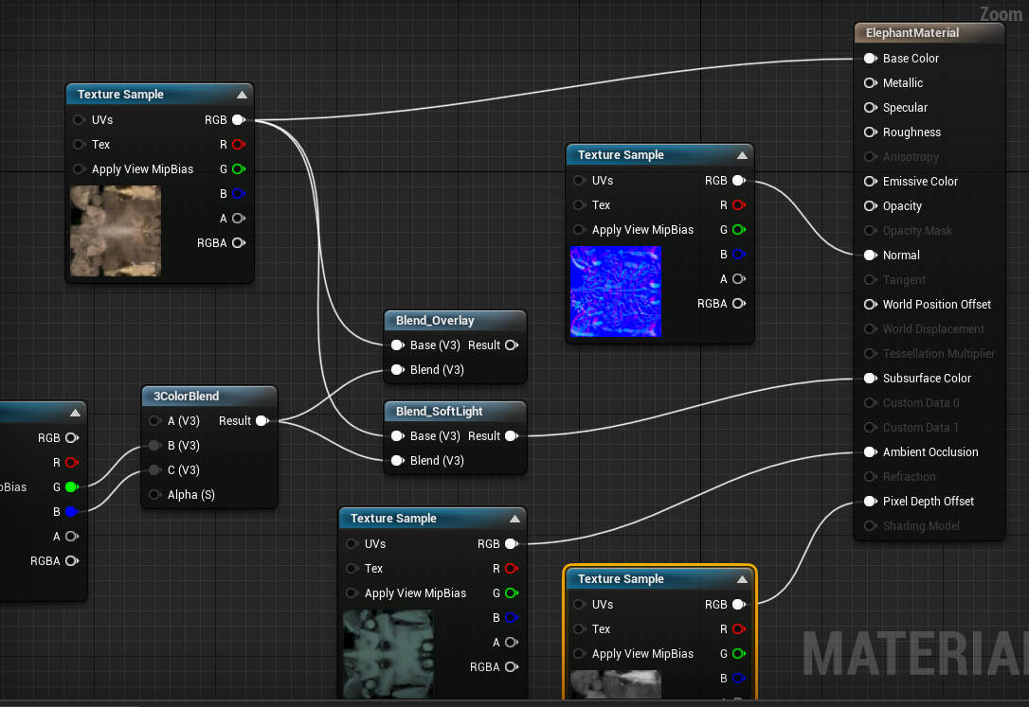Click the blue normal map preview thumbnail

tap(615, 292)
